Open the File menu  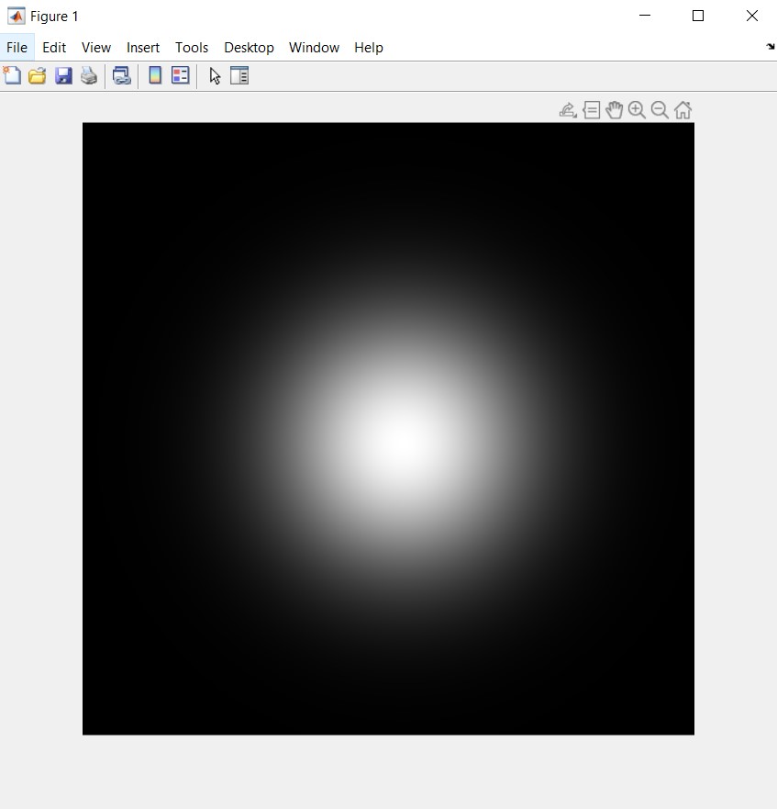click(17, 47)
